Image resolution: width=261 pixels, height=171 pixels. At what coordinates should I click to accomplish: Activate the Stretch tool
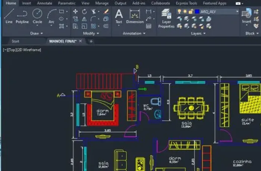(x=75, y=26)
